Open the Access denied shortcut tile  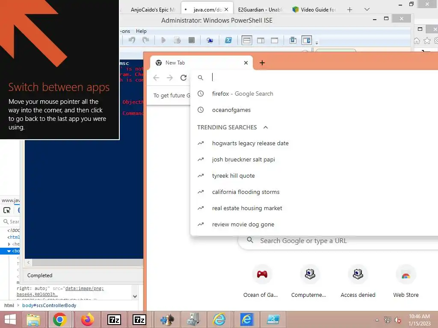[x=358, y=281]
